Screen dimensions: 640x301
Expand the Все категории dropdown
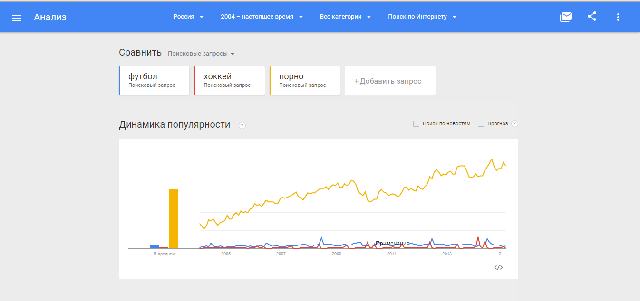(x=345, y=17)
